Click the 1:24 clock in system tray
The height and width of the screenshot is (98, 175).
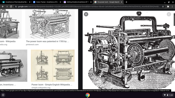(171, 95)
